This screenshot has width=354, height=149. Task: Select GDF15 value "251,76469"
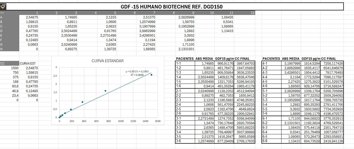[311, 132]
